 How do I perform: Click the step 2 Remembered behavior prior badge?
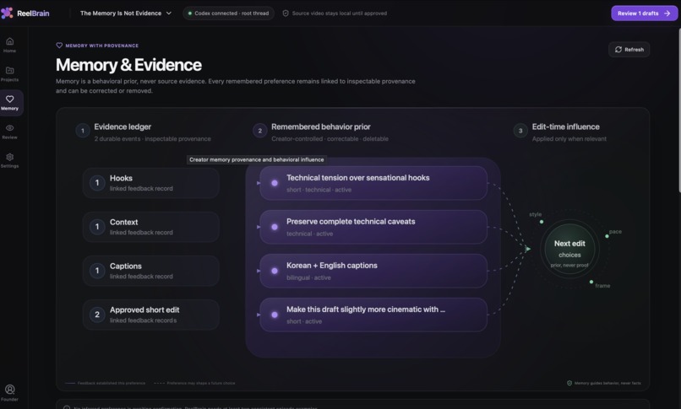click(259, 131)
